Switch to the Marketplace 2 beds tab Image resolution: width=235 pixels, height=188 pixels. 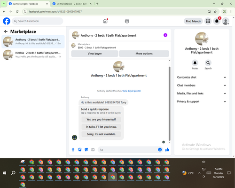tap(72, 4)
